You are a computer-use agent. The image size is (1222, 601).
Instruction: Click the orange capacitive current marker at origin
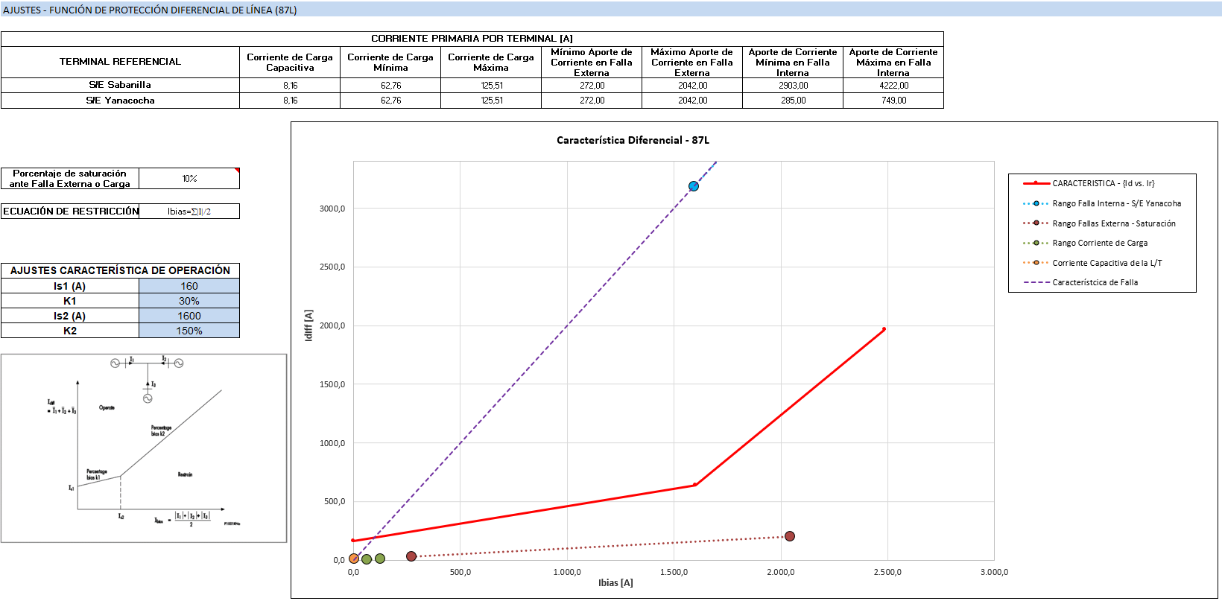tap(354, 559)
